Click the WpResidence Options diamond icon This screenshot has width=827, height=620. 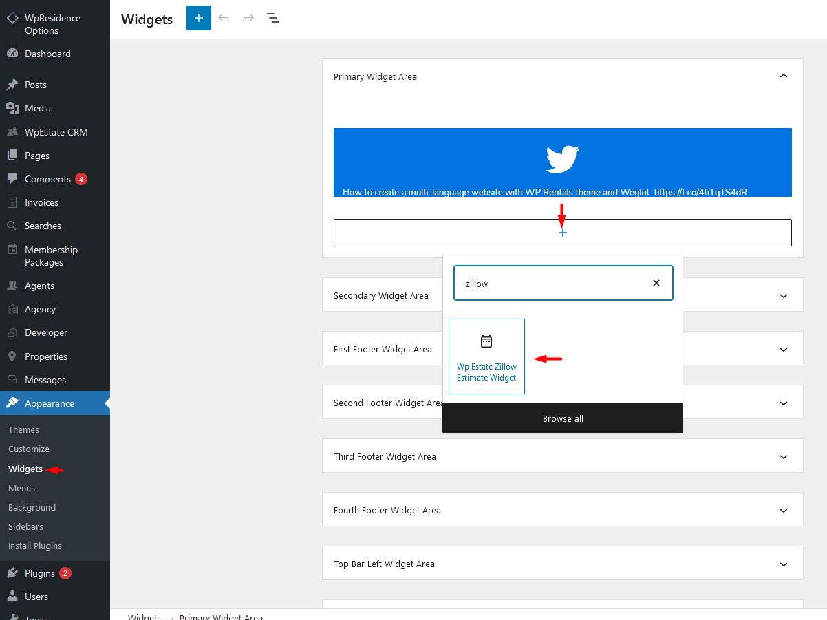point(12,19)
